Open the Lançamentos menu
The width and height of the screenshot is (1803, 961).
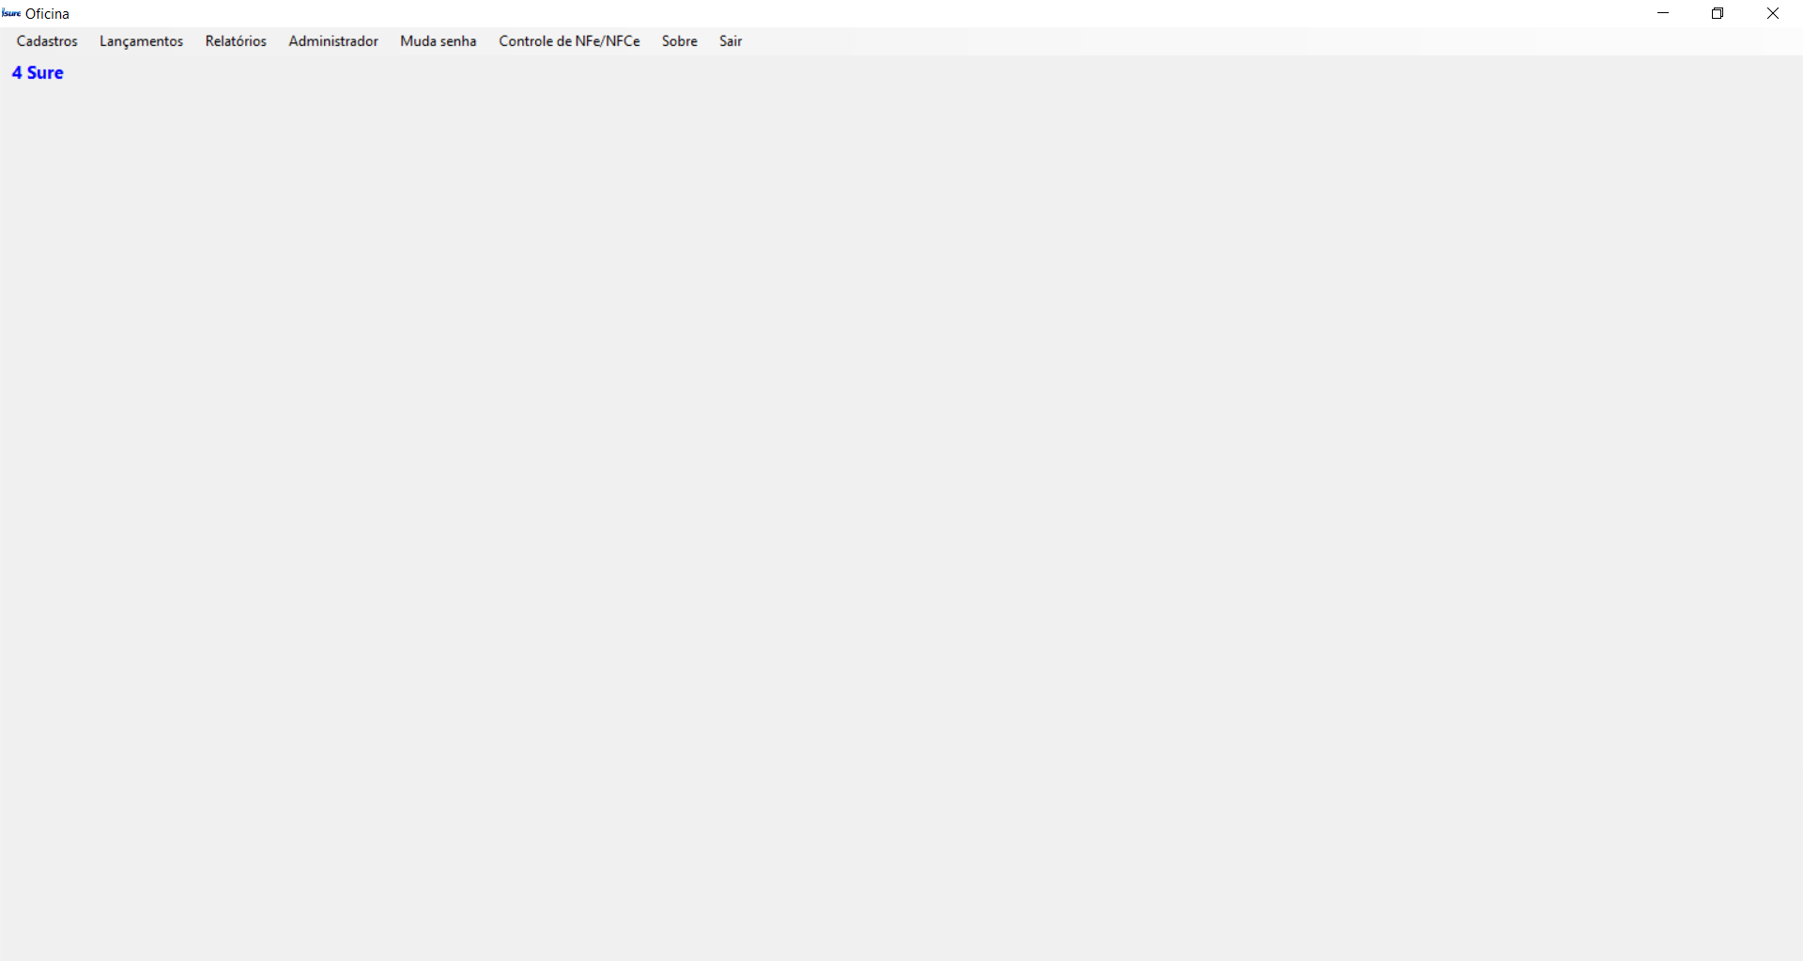(141, 41)
